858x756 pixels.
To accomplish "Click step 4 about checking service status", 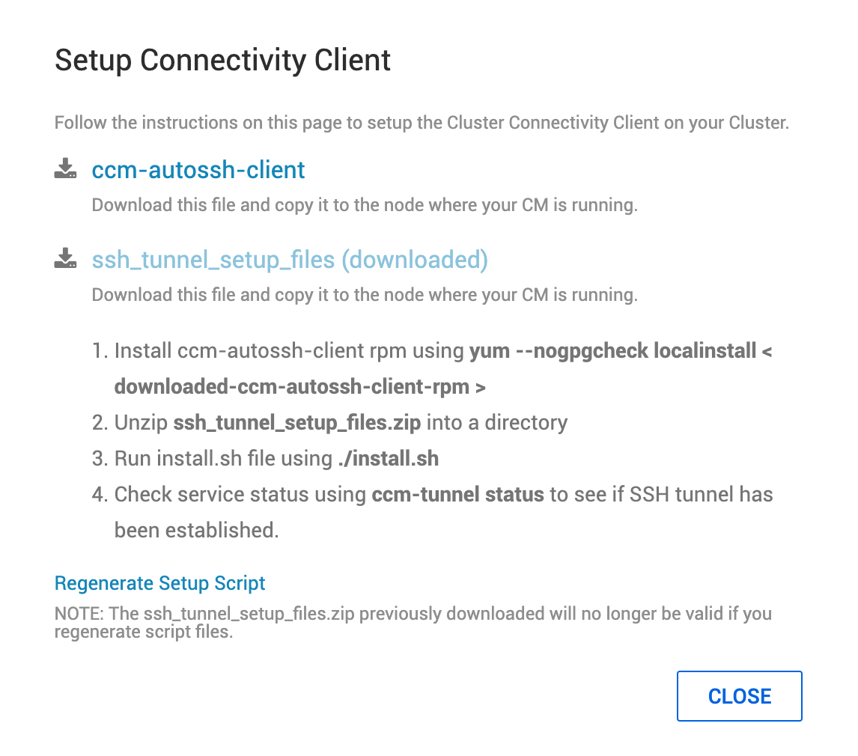I will pyautogui.click(x=442, y=512).
